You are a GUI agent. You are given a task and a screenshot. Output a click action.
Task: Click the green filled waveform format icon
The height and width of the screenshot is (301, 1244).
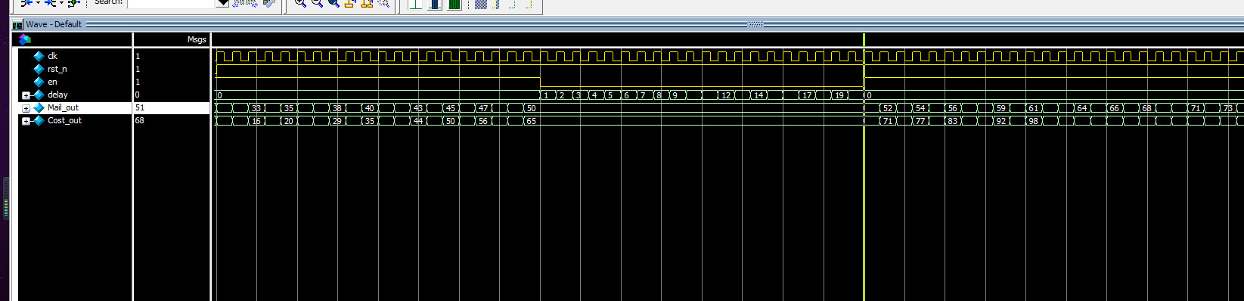454,4
